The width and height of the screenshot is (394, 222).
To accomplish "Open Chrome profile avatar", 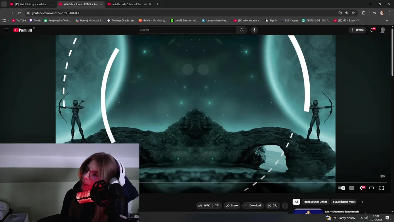I will [x=382, y=13].
